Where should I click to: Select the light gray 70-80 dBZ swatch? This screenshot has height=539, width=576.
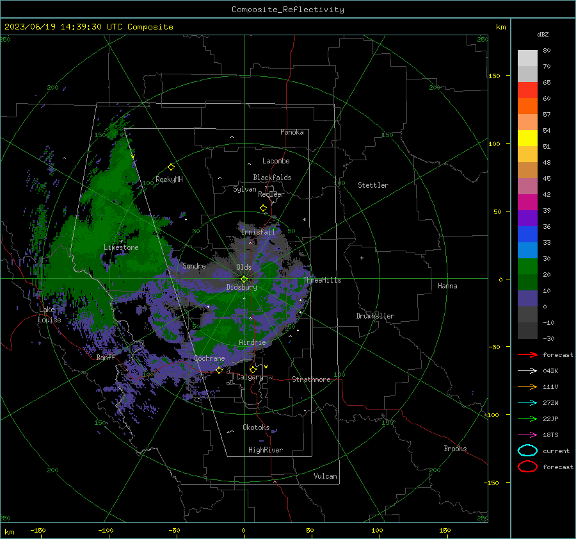[527, 58]
